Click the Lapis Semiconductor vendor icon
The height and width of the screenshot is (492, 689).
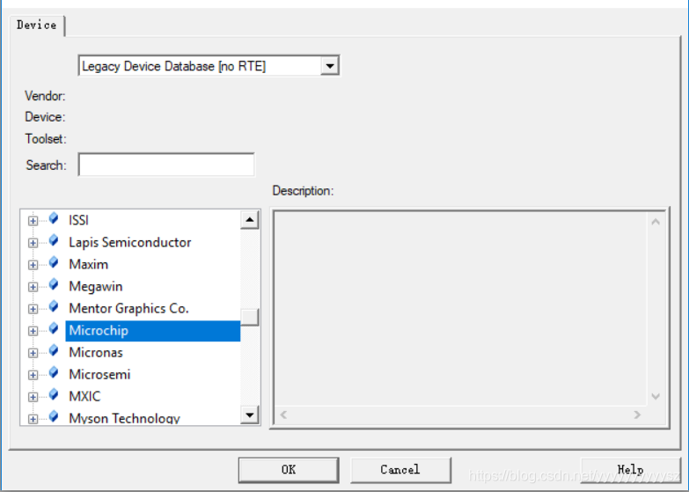coord(54,240)
